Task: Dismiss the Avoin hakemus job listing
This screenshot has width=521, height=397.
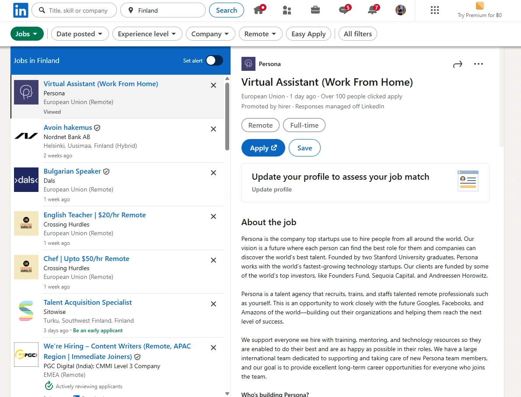Action: coord(213,129)
